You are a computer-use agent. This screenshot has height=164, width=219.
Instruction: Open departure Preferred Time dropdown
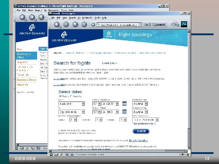point(140,104)
